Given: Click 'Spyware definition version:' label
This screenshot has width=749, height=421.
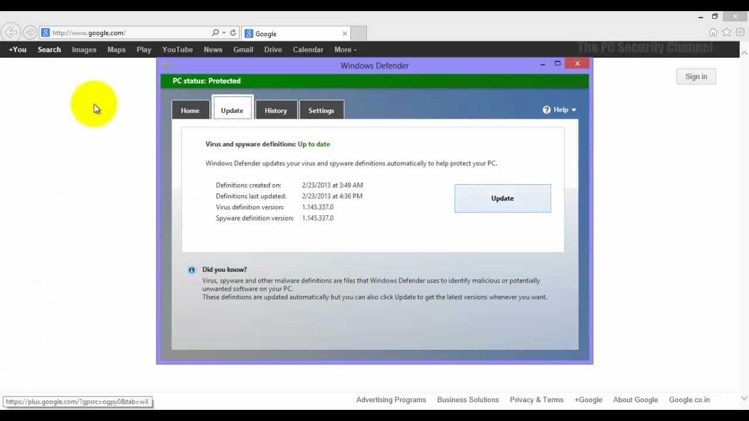Looking at the screenshot, I should [255, 218].
